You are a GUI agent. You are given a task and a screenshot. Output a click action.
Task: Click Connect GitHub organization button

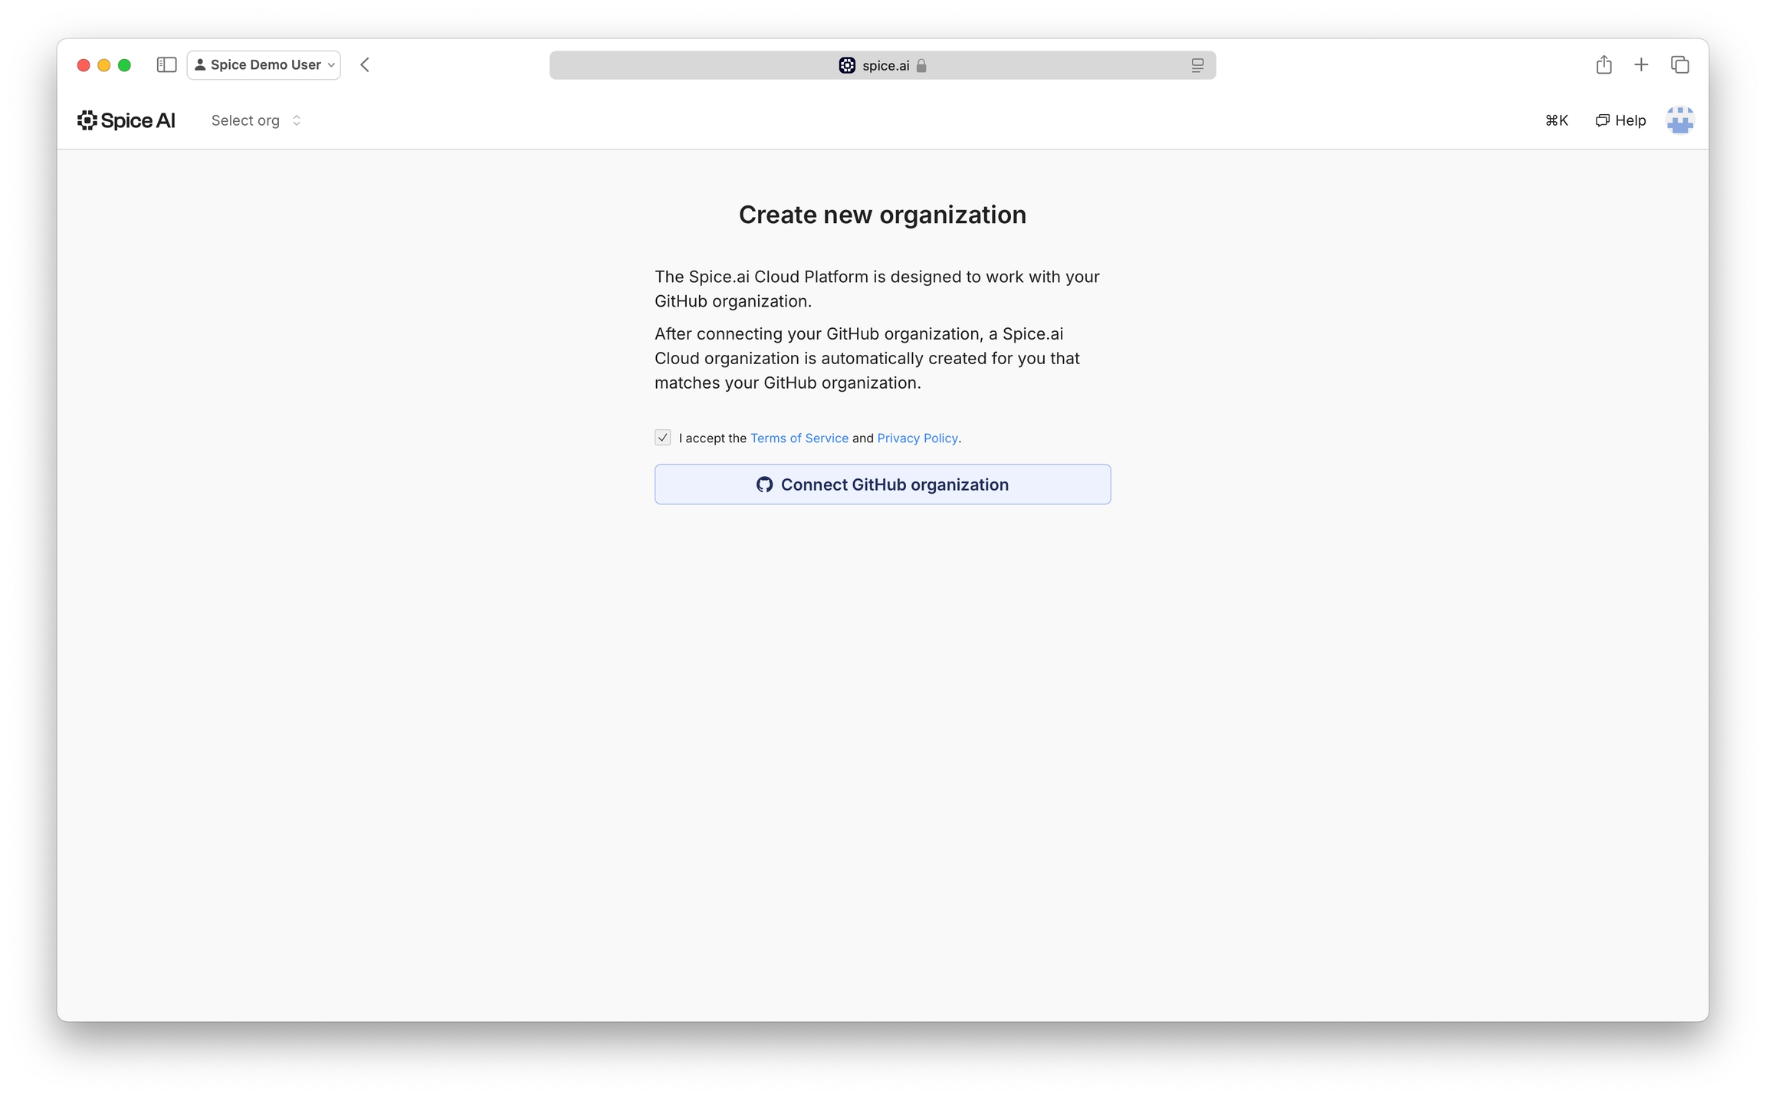(x=882, y=484)
